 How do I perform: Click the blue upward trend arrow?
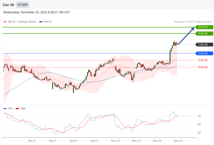(x=186, y=36)
